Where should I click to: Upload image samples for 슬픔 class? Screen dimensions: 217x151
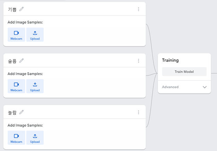[x=35, y=86]
